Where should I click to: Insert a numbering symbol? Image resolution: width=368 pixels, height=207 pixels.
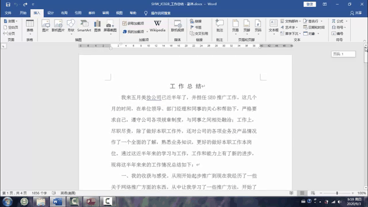(x=338, y=33)
